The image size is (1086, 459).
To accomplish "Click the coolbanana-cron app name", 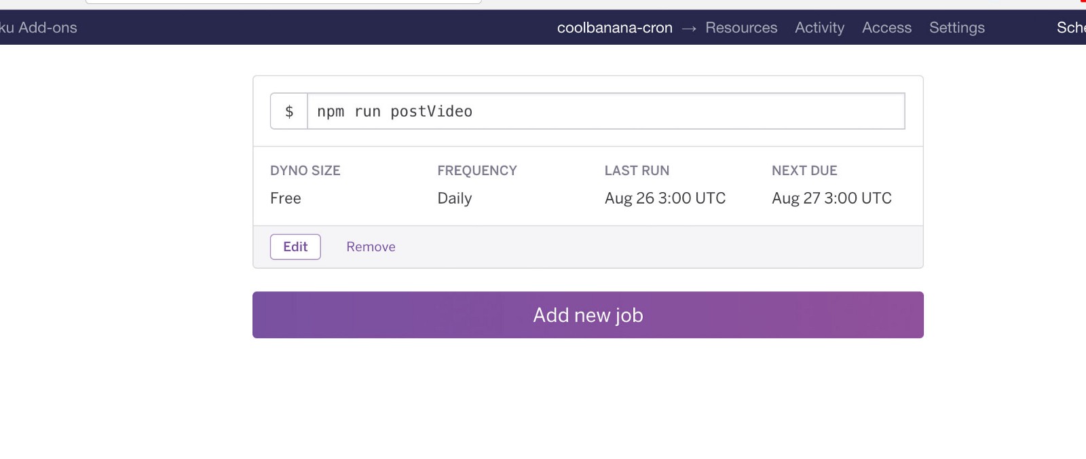I will [614, 28].
